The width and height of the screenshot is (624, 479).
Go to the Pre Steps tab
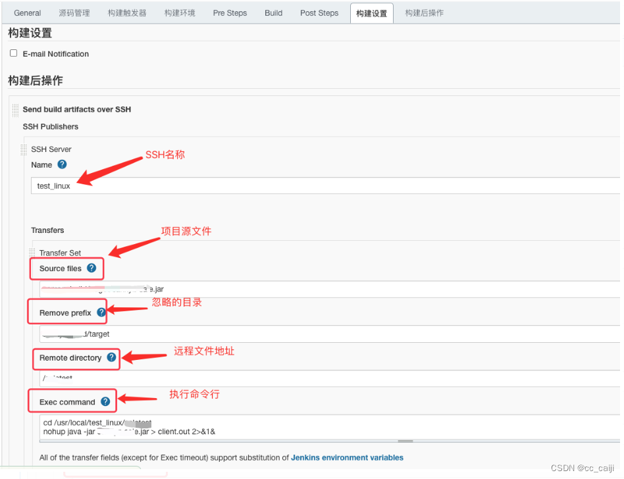click(x=230, y=13)
